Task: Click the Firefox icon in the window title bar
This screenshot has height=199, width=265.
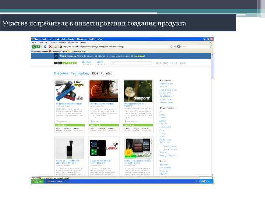Action: click(x=32, y=39)
